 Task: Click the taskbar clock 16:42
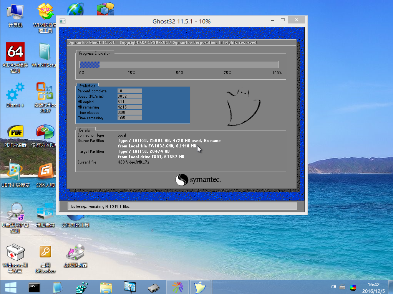pyautogui.click(x=373, y=285)
